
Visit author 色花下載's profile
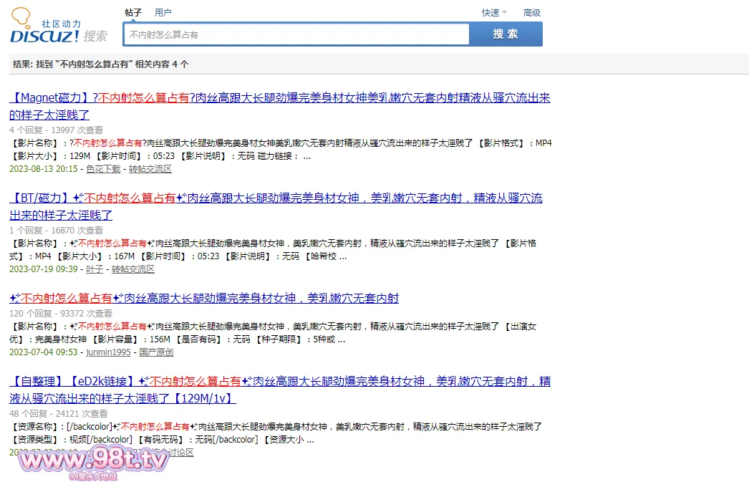pos(104,169)
